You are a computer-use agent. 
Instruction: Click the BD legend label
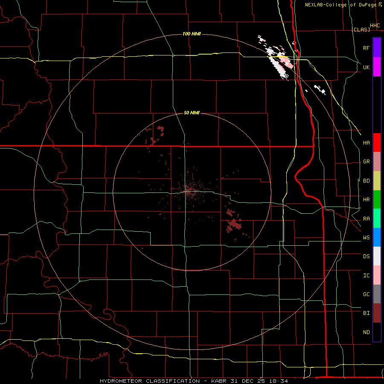pyautogui.click(x=366, y=181)
